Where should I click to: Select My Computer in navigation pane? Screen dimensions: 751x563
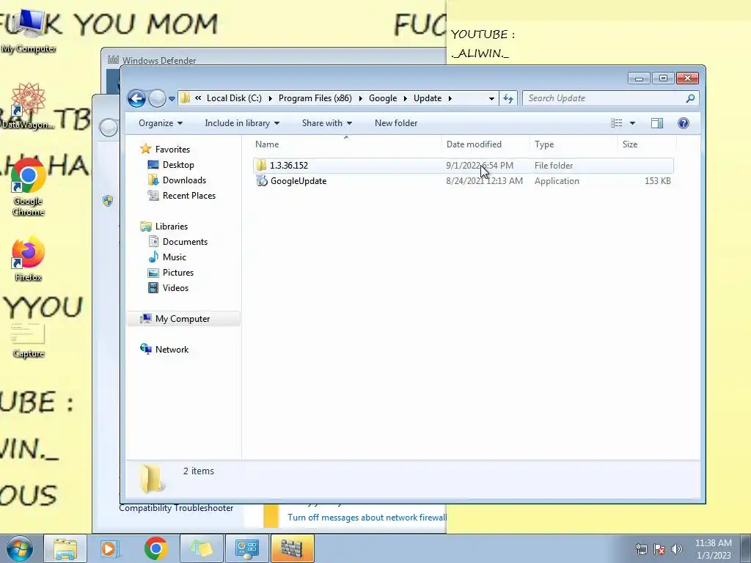click(183, 319)
